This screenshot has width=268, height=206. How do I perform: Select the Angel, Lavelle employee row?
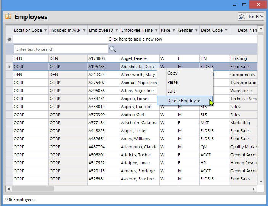[133, 58]
